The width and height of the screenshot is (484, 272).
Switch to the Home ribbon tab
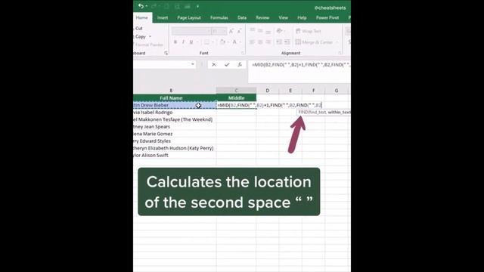(141, 17)
